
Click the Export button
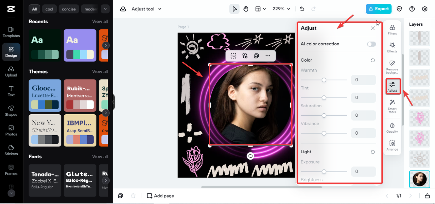pos(379,9)
